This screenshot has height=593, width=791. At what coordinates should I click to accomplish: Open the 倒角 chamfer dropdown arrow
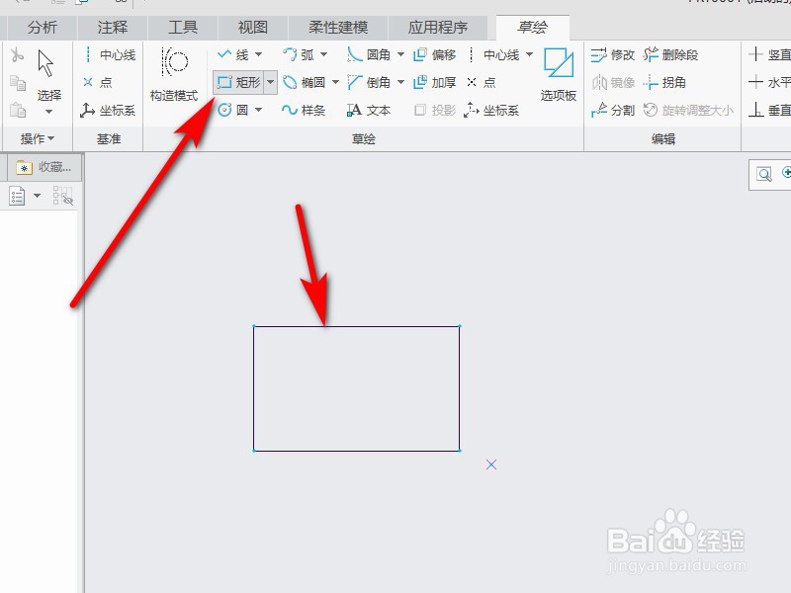tap(401, 82)
